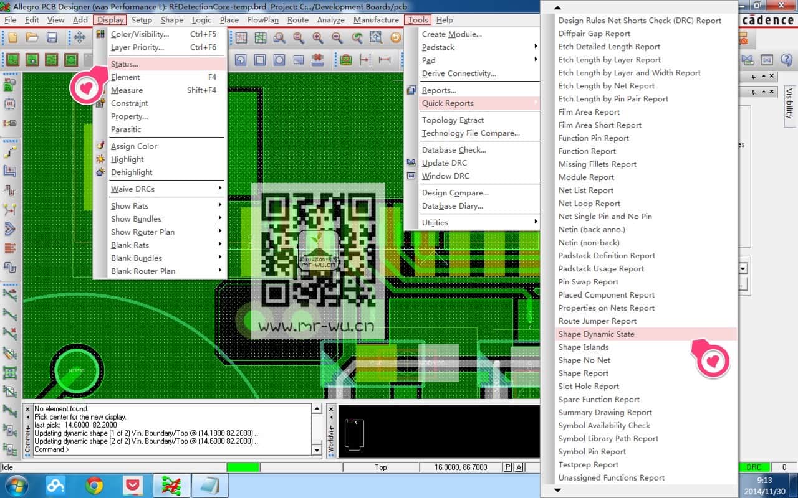Screen dimensions: 798x498
Task: Click the blue chevron sidebar icon
Action: 10,228
